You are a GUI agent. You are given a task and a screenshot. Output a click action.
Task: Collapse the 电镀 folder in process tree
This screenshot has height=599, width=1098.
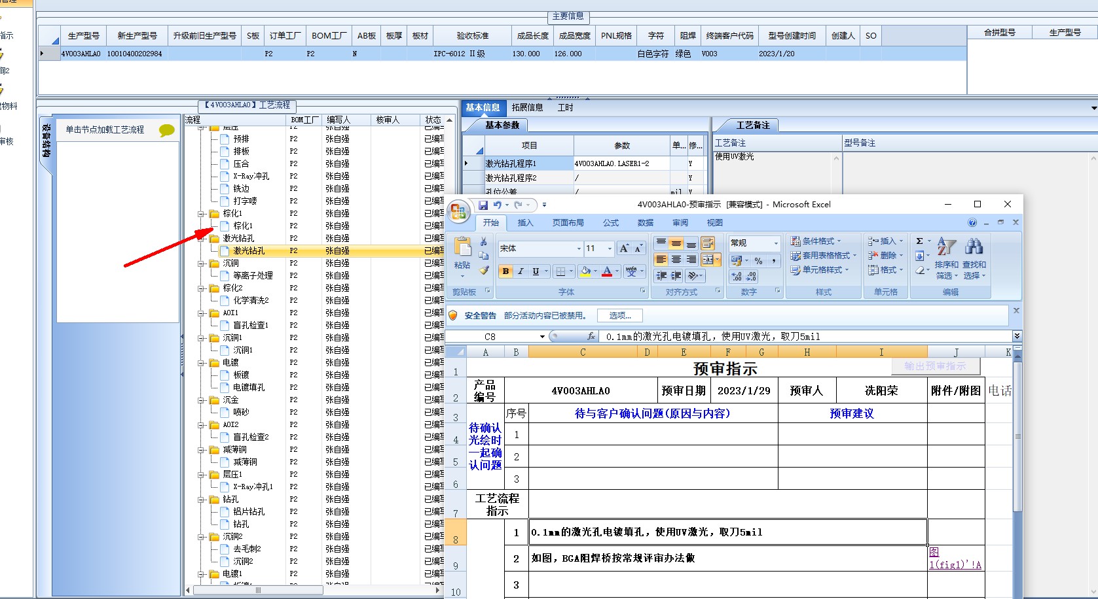202,363
